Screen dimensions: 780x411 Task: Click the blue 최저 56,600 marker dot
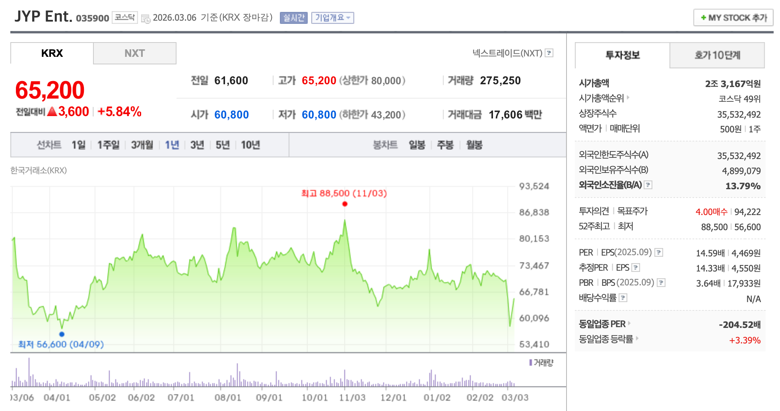62,334
